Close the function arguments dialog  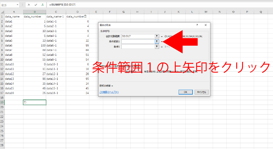click(x=206, y=25)
